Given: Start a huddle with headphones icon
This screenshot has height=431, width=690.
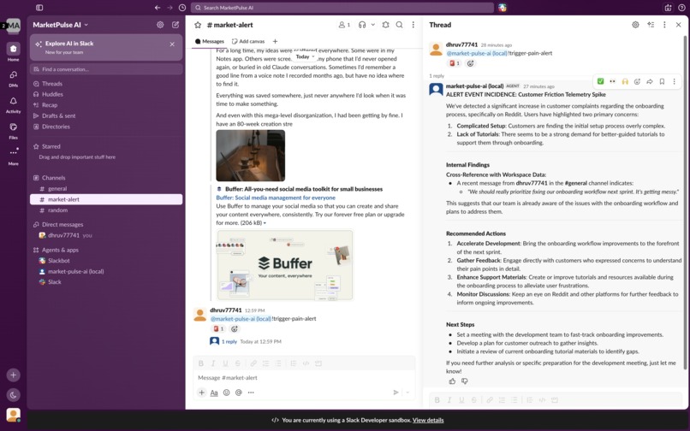Looking at the screenshot, I should click(x=362, y=25).
